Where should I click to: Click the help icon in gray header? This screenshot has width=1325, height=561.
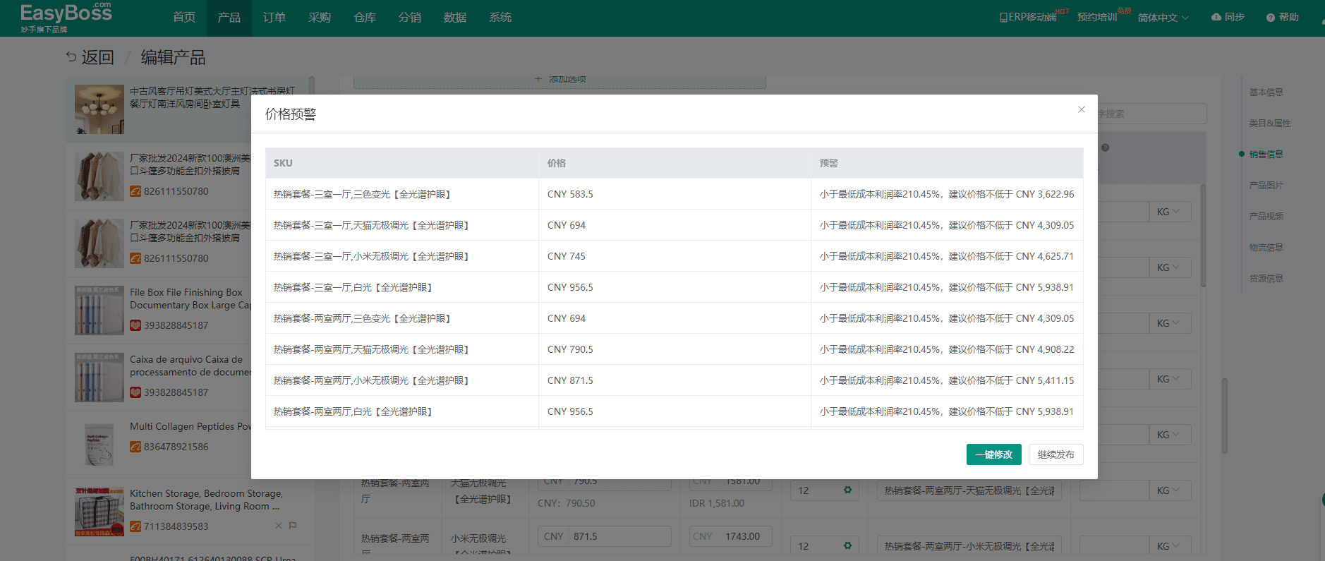(1106, 147)
